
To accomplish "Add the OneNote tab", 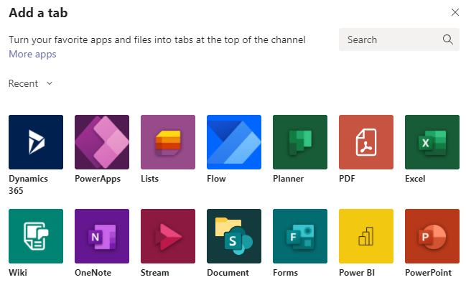I will [x=102, y=236].
